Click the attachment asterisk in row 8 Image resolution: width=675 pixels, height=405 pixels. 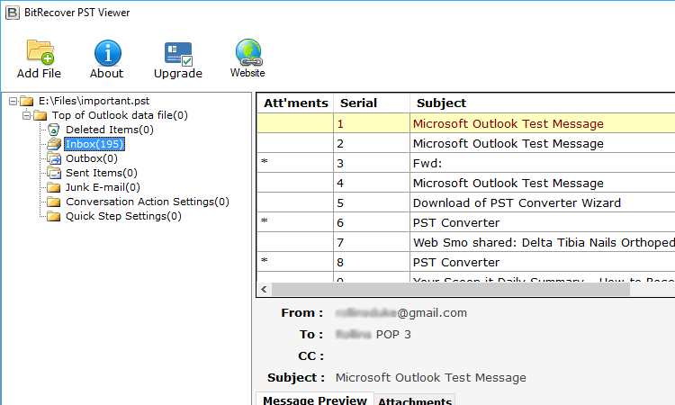click(x=265, y=261)
